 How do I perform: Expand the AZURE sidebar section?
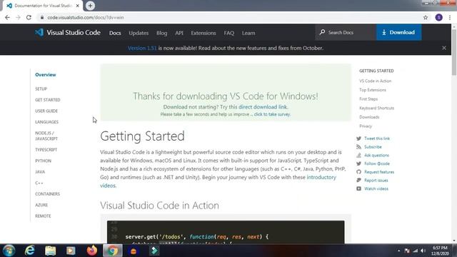pos(41,205)
